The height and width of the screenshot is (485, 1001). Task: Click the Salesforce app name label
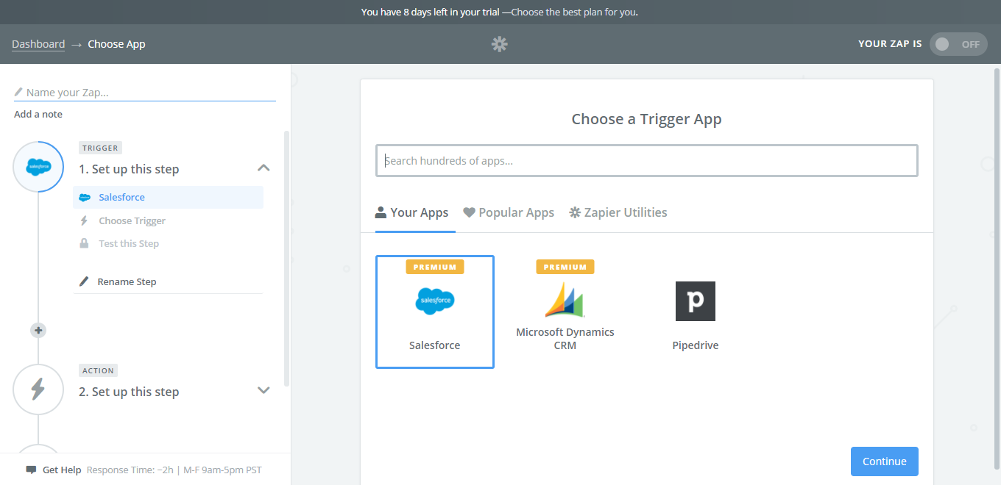pos(435,345)
